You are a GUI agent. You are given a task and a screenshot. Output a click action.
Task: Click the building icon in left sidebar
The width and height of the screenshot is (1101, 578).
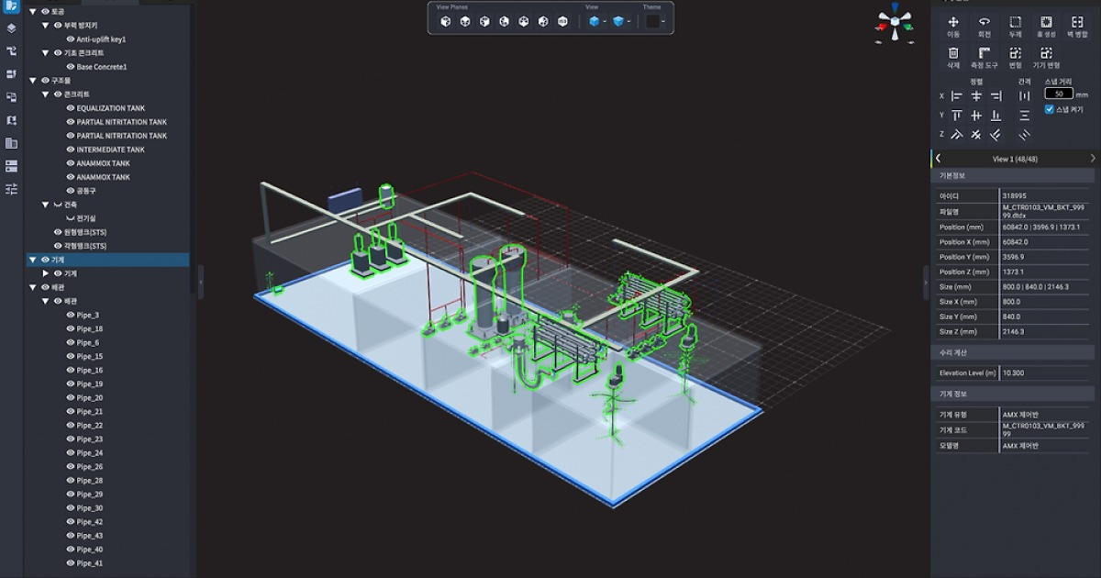(11, 143)
